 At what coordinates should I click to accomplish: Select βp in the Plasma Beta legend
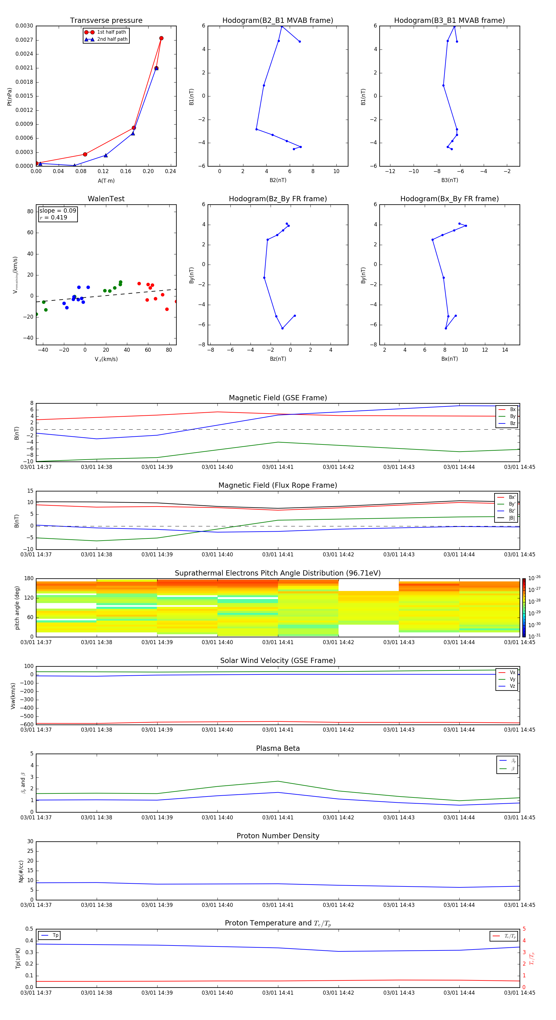[x=507, y=761]
